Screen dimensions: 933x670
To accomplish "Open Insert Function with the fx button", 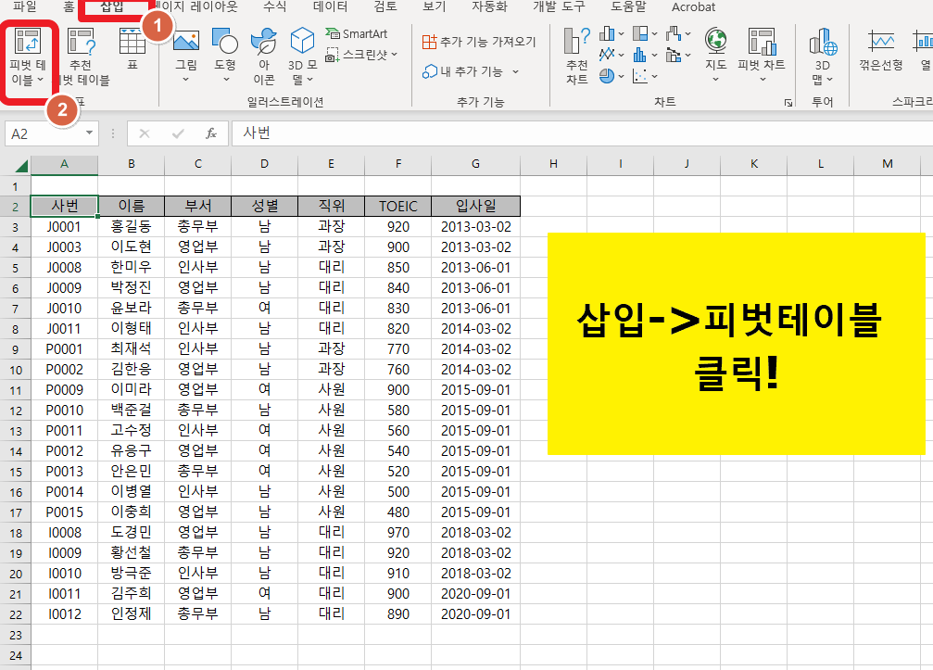I will [x=210, y=132].
